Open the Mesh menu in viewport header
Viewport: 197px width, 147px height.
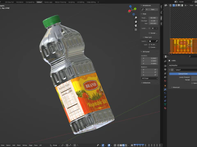coord(19,145)
